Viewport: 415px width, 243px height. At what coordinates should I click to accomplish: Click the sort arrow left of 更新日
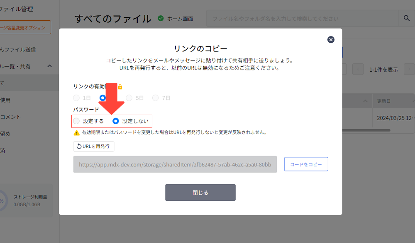[366, 101]
